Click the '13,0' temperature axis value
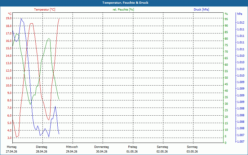The width and height of the screenshot is (248, 155). [9, 63]
